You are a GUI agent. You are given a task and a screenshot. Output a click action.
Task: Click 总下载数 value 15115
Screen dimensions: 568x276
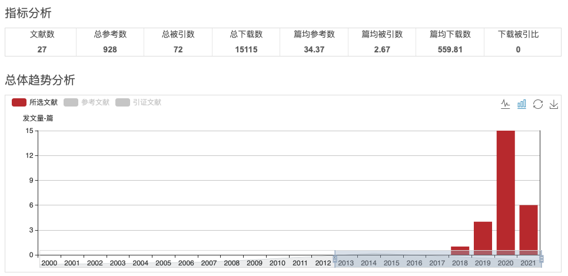pos(246,49)
